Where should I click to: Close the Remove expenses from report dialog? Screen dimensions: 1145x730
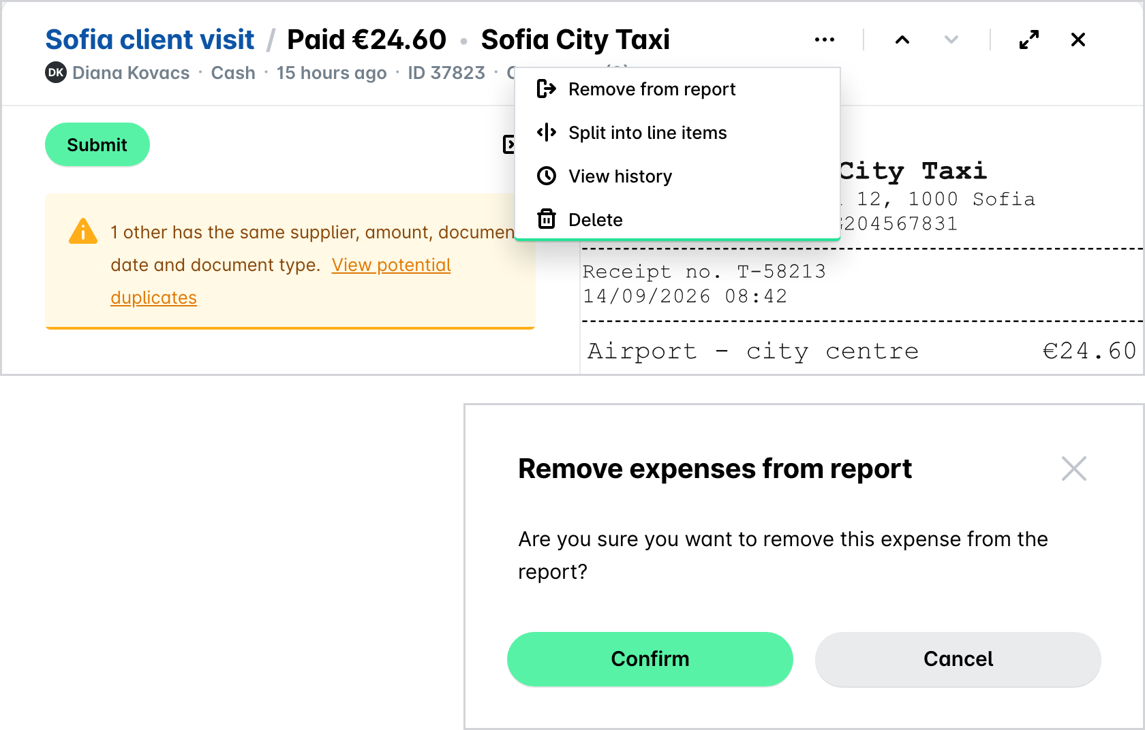(1074, 469)
